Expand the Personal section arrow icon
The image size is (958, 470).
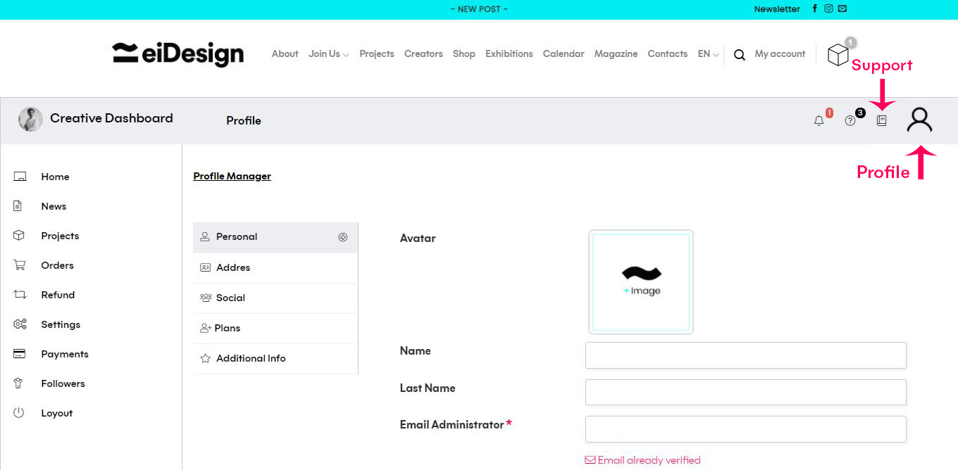[343, 237]
